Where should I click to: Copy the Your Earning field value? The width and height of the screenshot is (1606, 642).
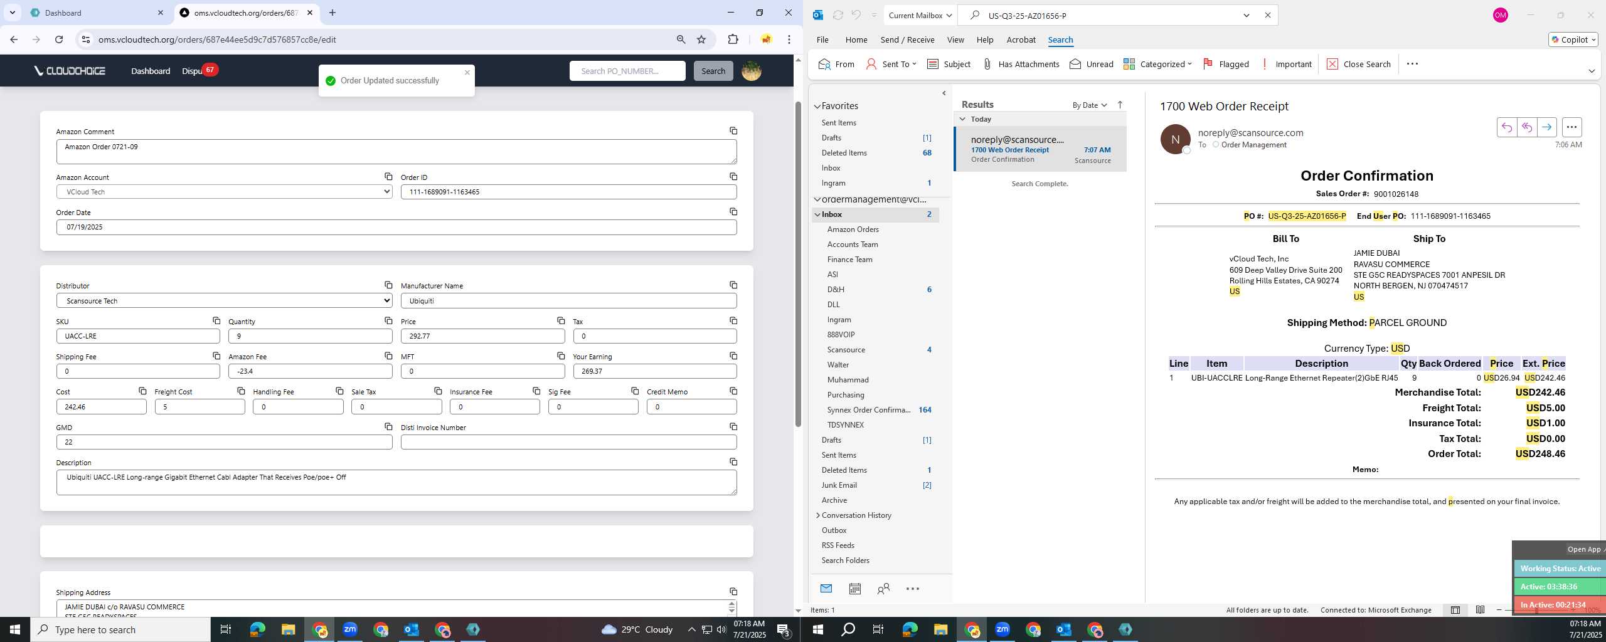733,355
